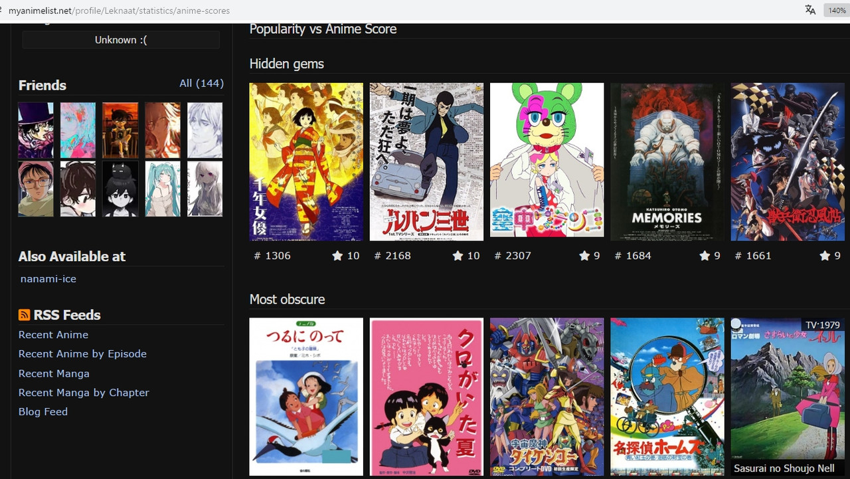The width and height of the screenshot is (850, 479).
Task: Click the # 2307 popularity rank
Action: 513,256
